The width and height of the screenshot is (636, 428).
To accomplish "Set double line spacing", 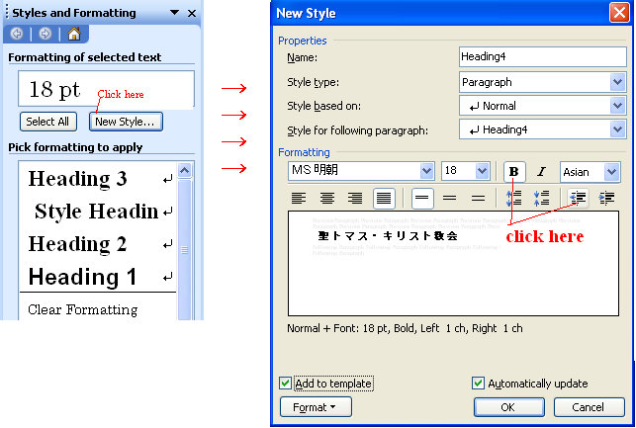I will click(x=478, y=199).
